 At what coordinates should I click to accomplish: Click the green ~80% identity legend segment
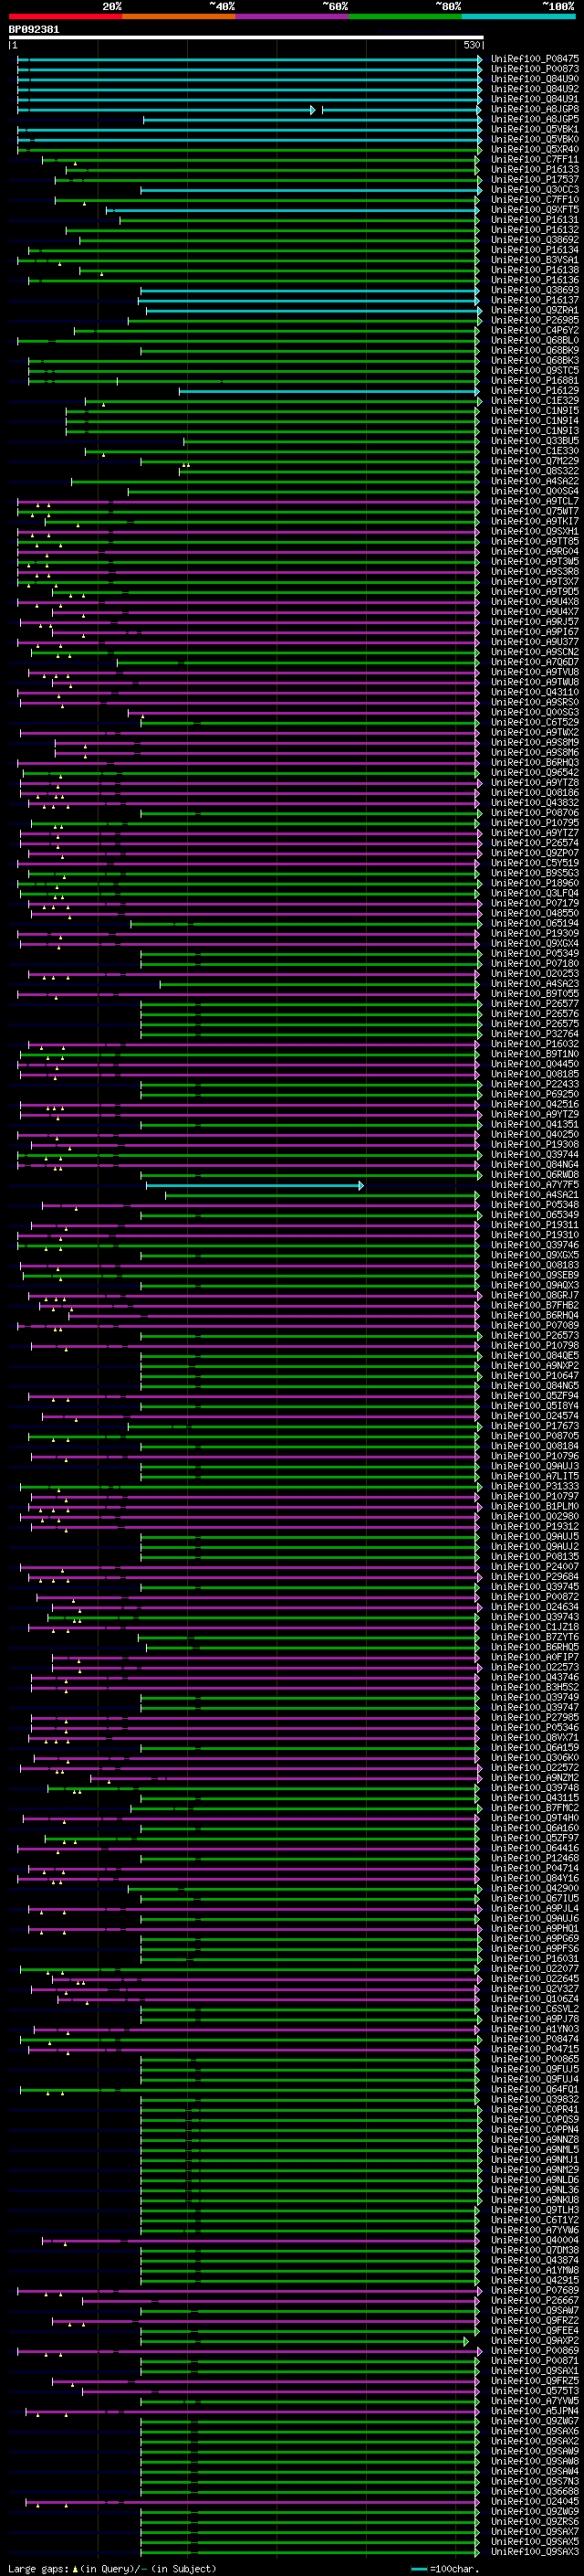tap(406, 16)
